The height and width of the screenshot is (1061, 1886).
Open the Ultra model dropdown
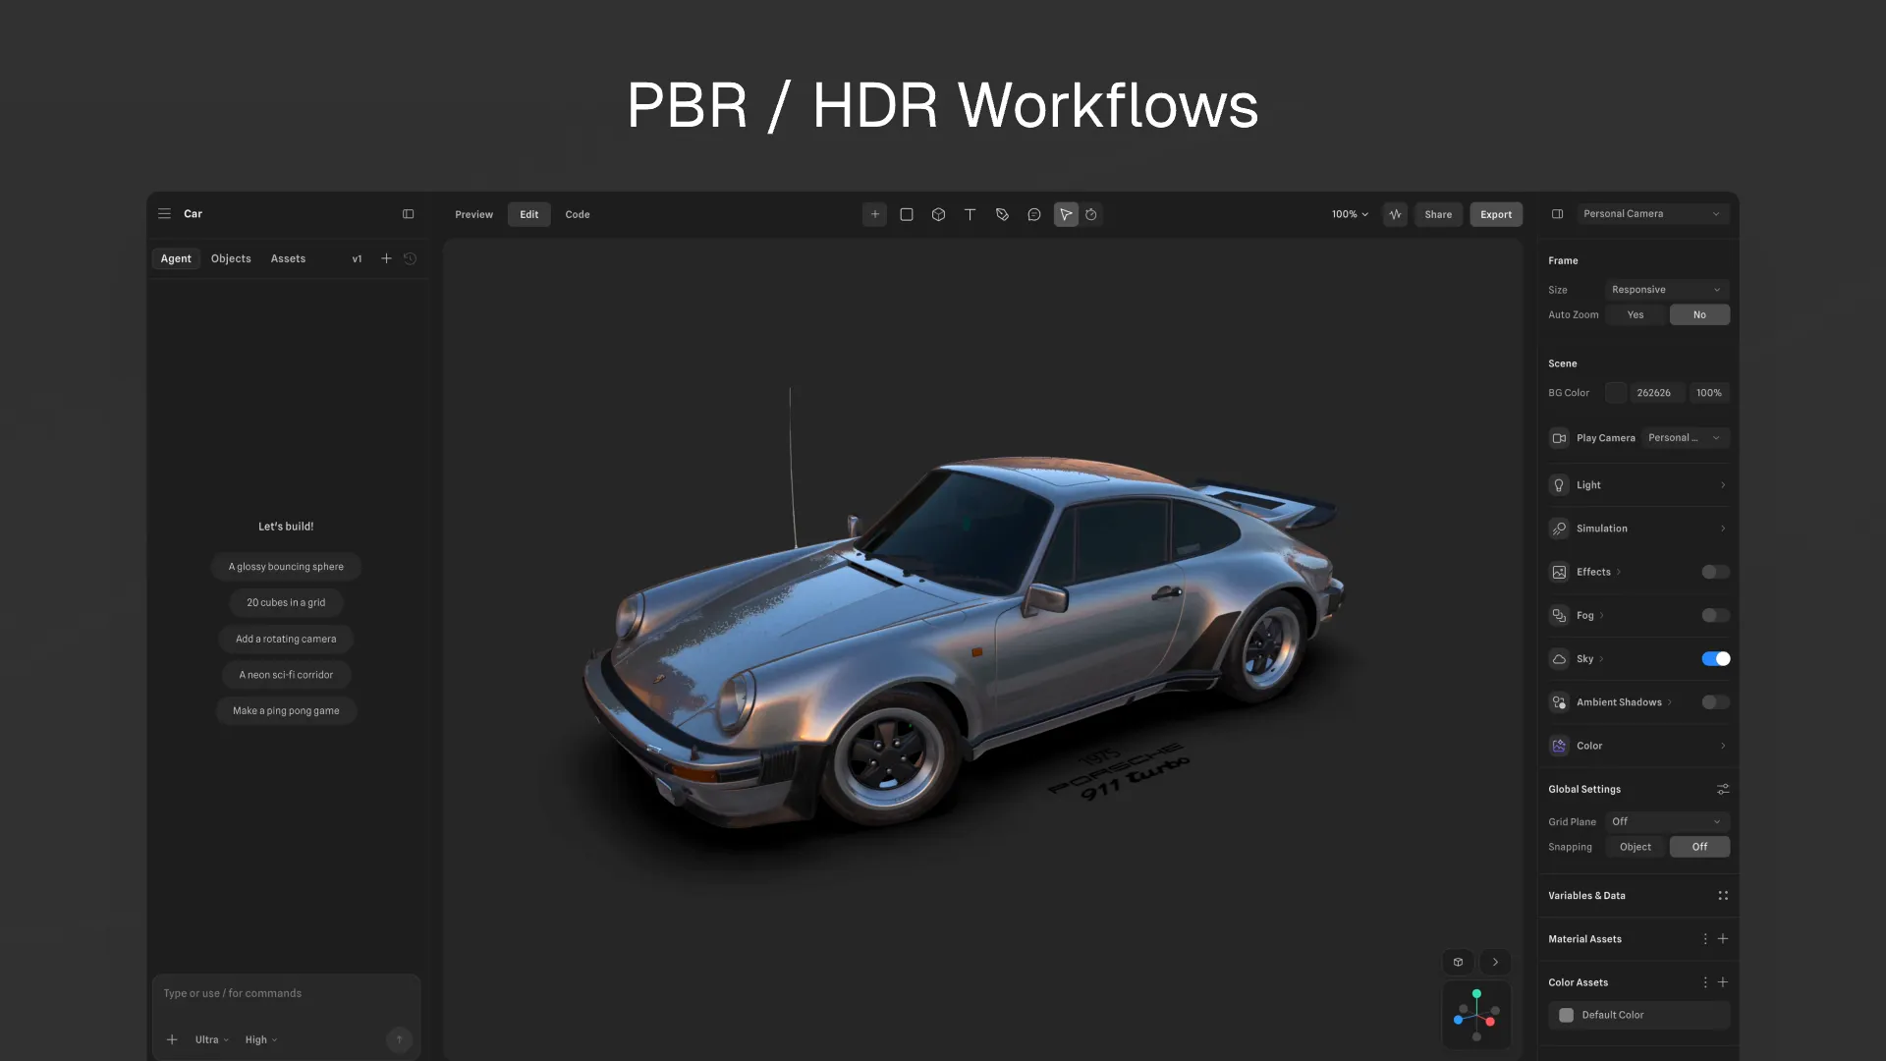point(212,1039)
